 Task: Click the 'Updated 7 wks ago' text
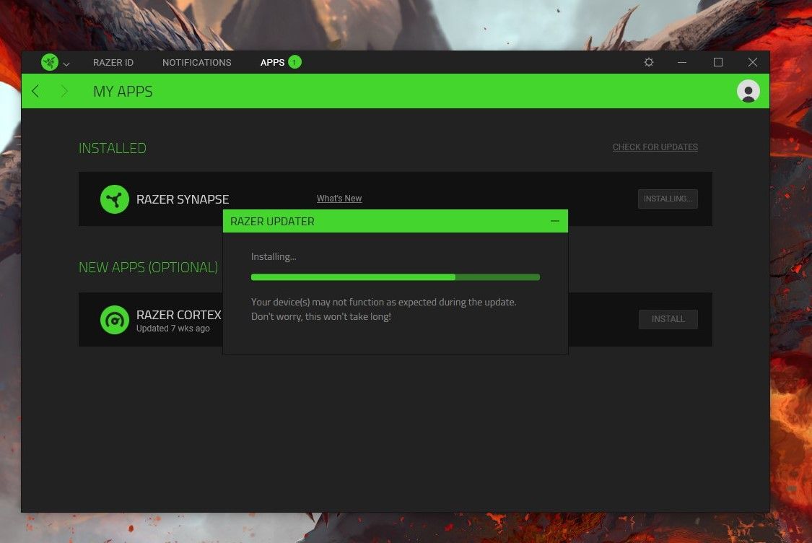click(x=173, y=329)
